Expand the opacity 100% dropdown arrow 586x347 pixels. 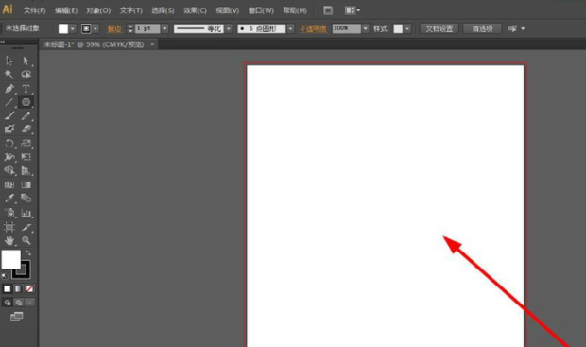[366, 28]
